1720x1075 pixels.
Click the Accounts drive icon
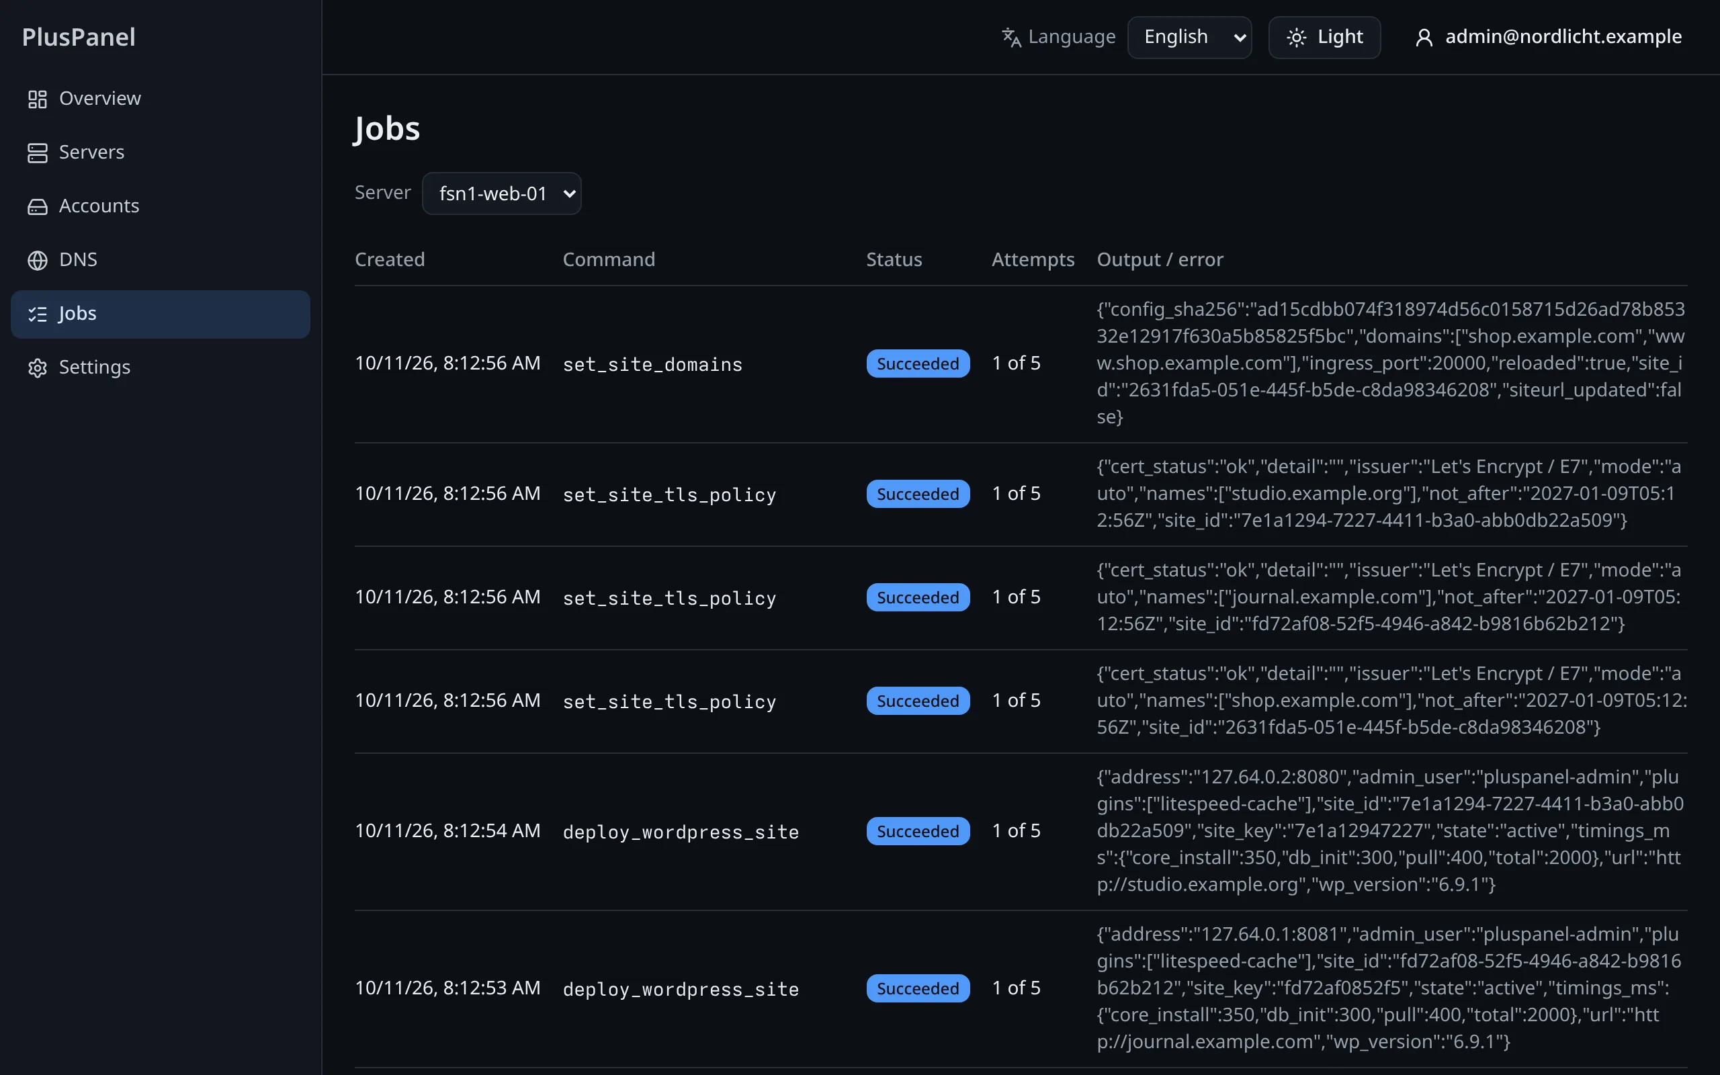[37, 206]
